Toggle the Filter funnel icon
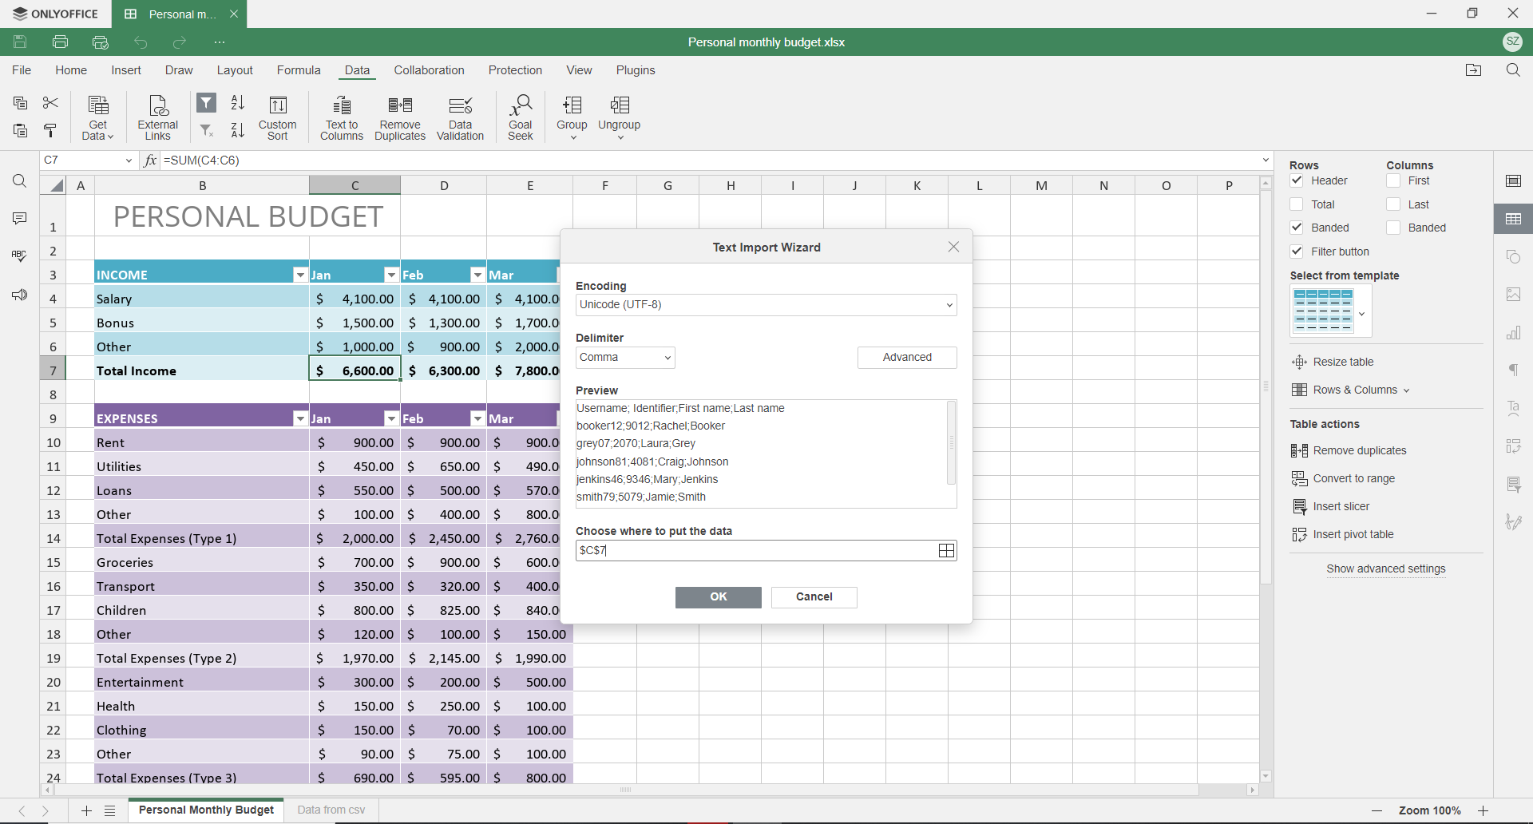1533x824 pixels. point(207,103)
